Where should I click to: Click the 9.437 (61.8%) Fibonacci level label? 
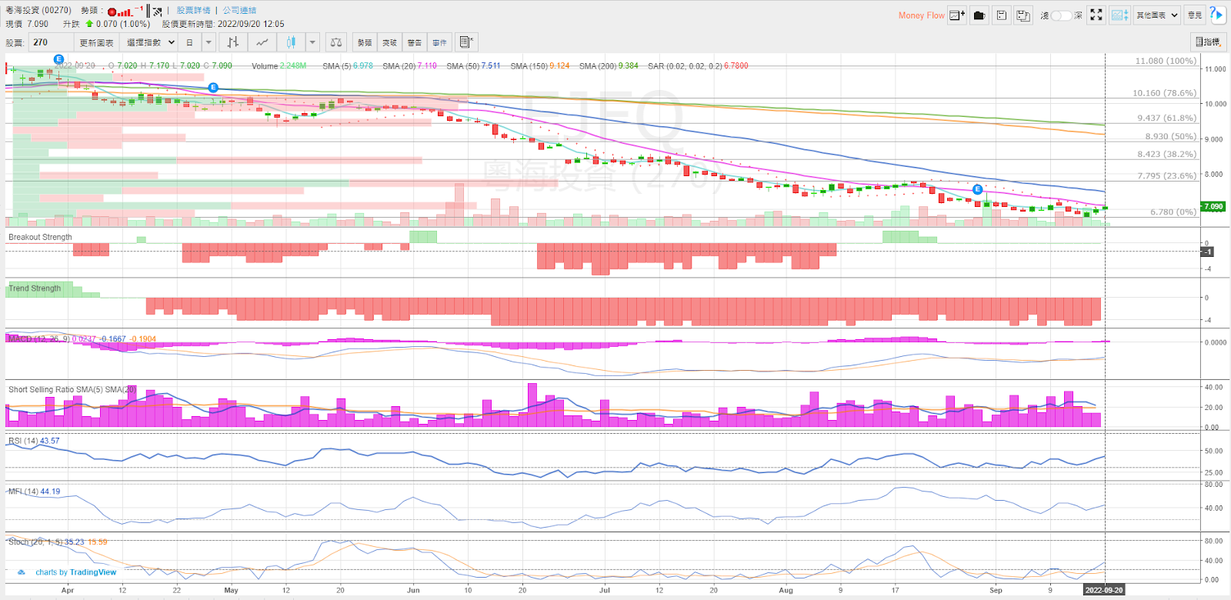1167,118
